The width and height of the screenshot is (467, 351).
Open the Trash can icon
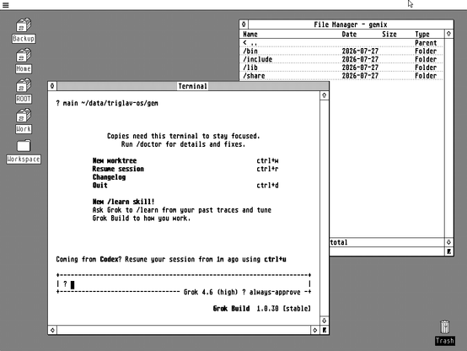coord(445,332)
